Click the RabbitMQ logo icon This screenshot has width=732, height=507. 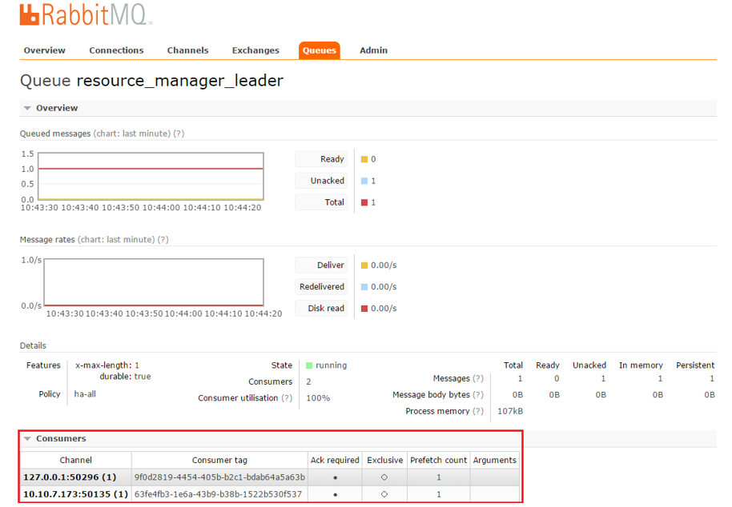click(x=30, y=15)
